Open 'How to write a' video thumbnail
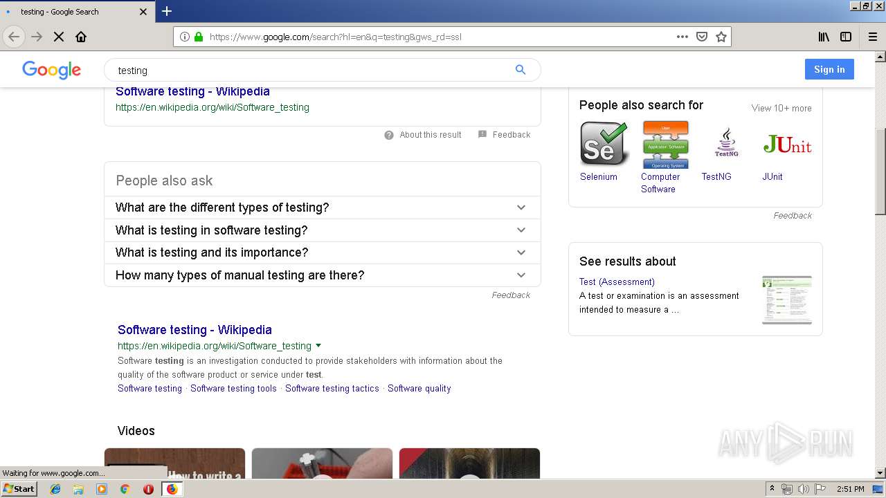The height and width of the screenshot is (498, 886). point(174,463)
